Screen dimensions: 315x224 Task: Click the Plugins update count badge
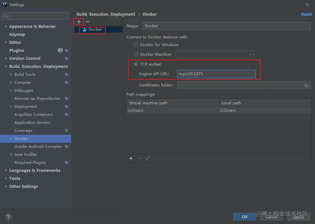pos(60,50)
